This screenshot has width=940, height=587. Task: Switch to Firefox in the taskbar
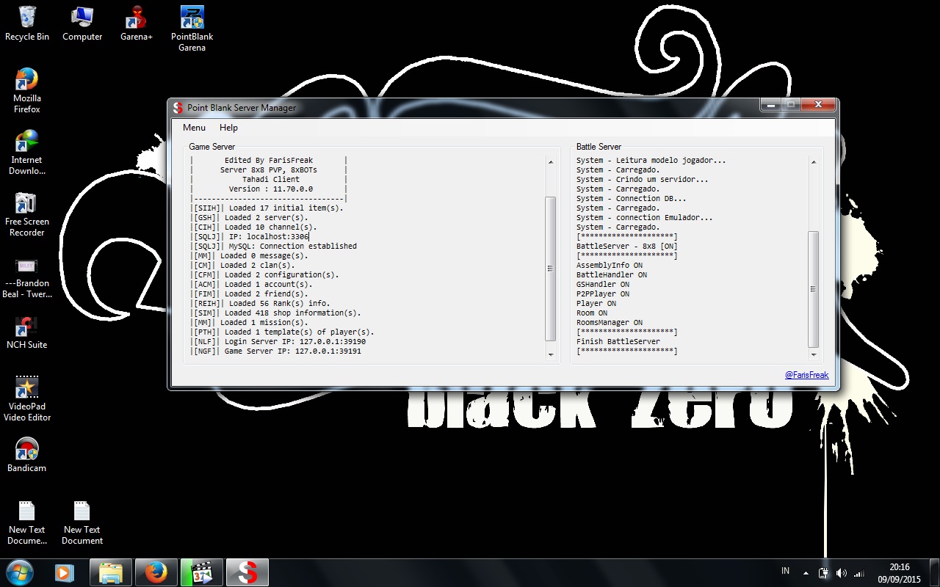[156, 572]
